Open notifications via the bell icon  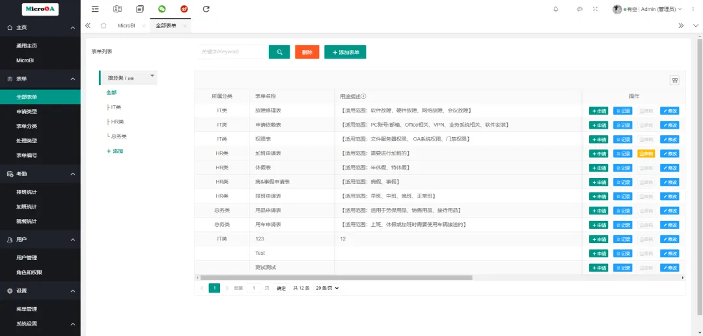[555, 9]
